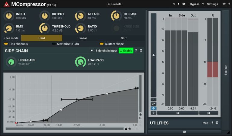The image size is (232, 136).
Task: Collapse the Utilities section
Action: 217,123
